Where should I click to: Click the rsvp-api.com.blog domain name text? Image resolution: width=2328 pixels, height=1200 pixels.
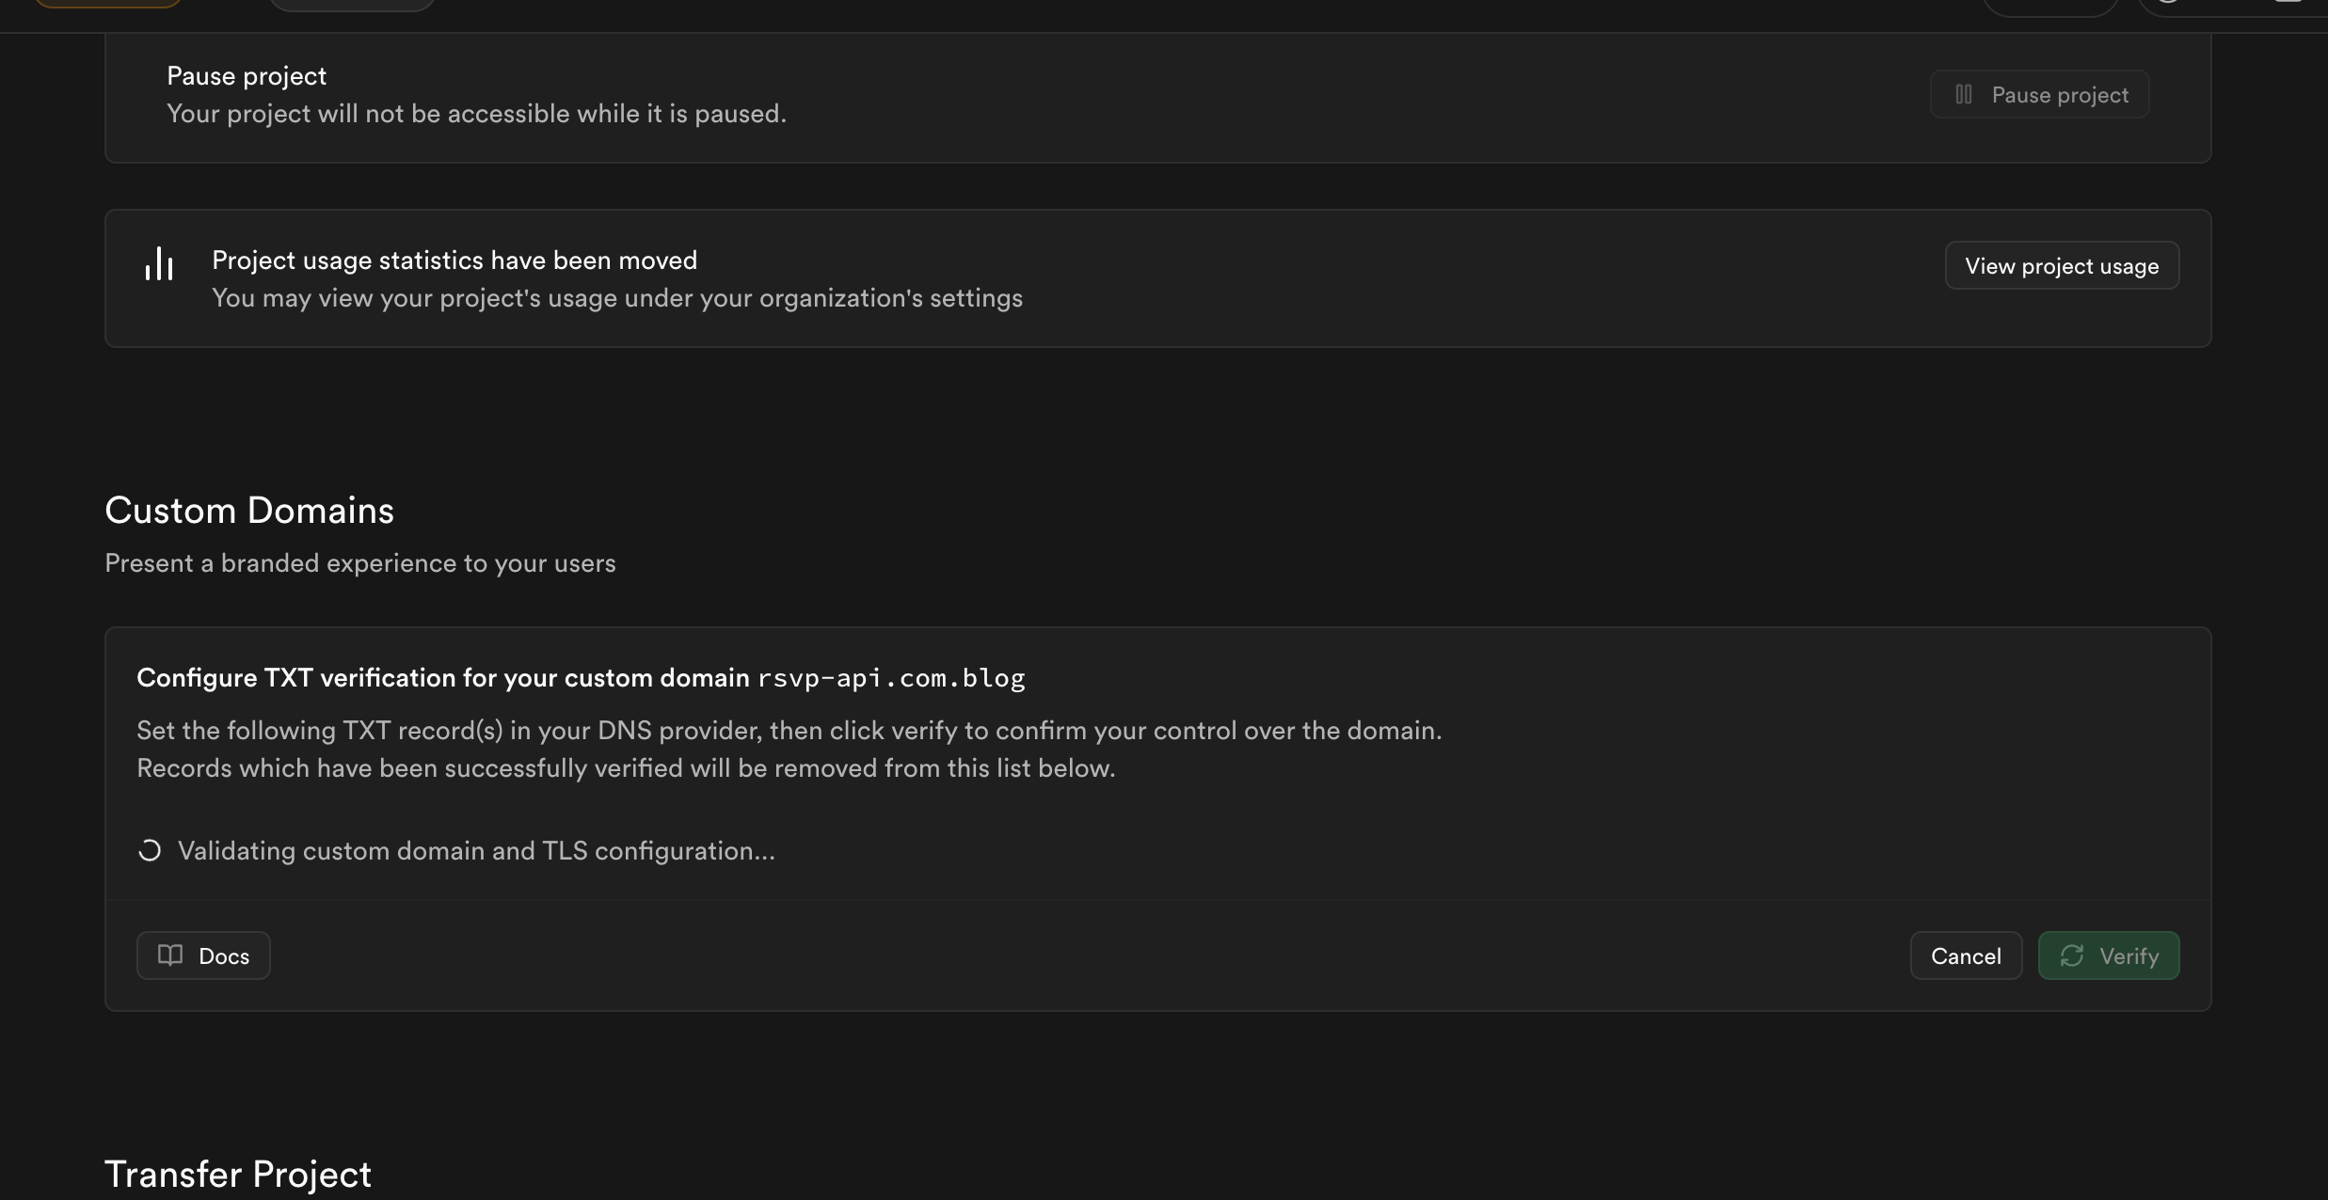pos(891,678)
